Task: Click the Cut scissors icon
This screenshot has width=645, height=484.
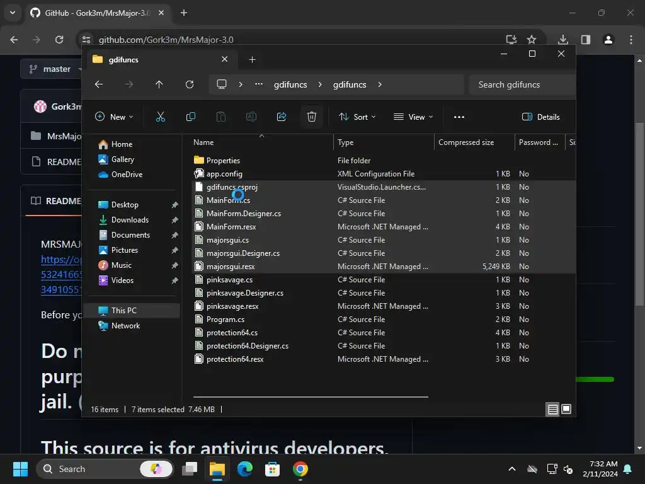Action: (161, 117)
